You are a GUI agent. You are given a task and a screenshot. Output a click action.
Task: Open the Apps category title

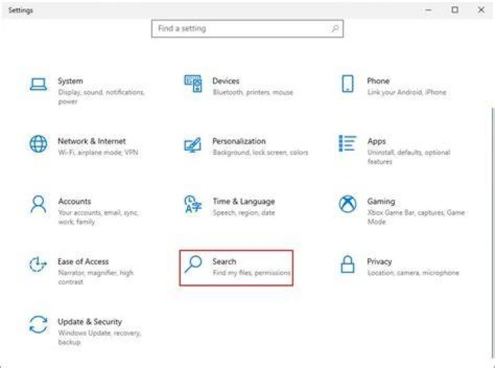click(376, 142)
